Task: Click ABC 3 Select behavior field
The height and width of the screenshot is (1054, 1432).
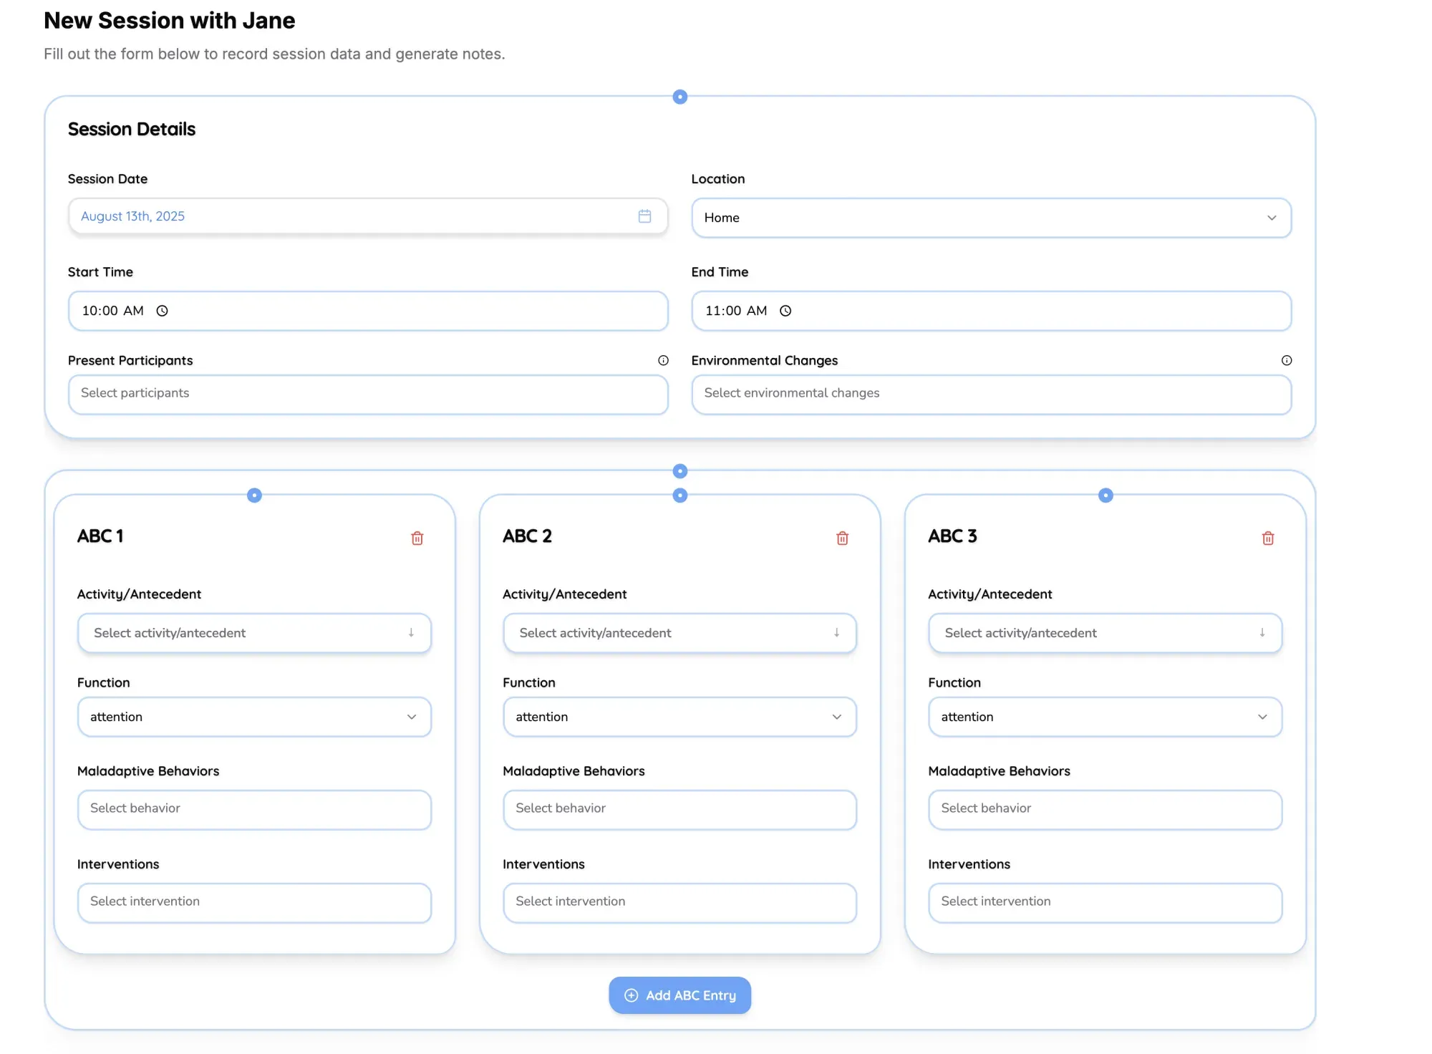Action: (1105, 810)
